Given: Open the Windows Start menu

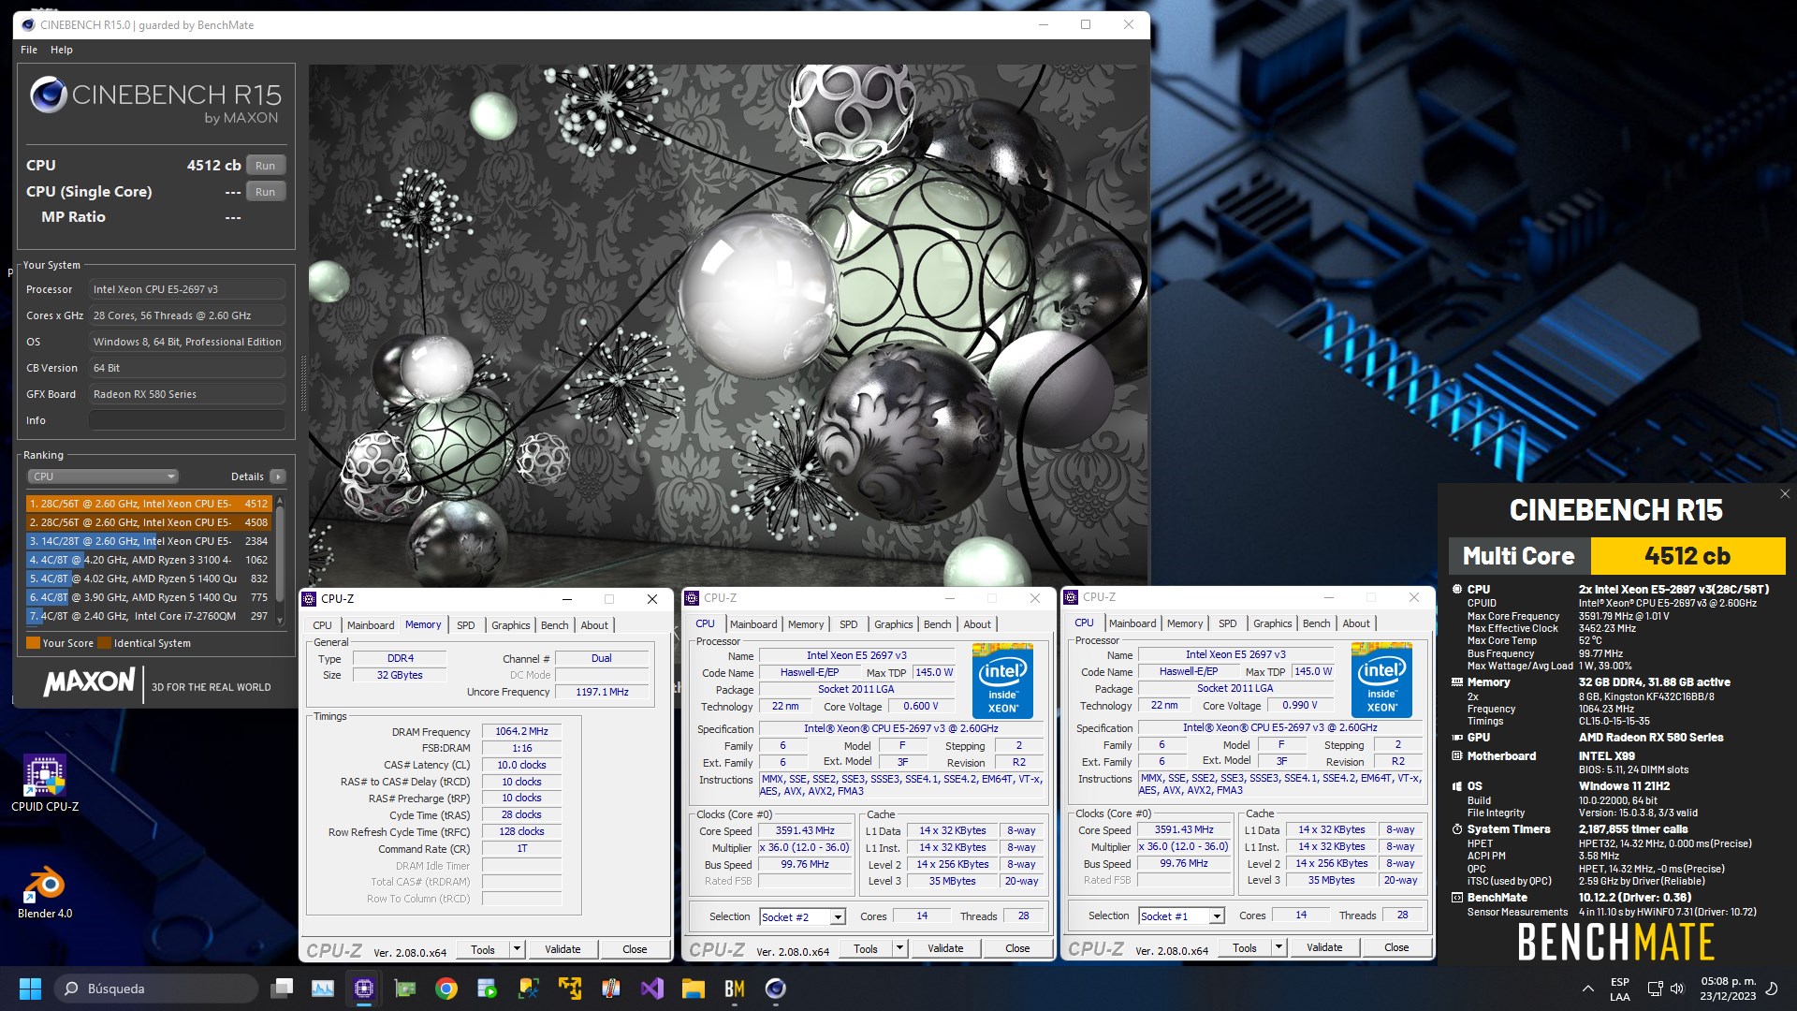Looking at the screenshot, I should pyautogui.click(x=30, y=989).
